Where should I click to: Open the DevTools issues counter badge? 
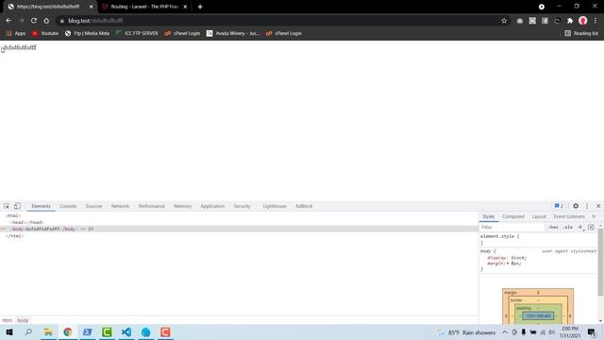tap(559, 206)
